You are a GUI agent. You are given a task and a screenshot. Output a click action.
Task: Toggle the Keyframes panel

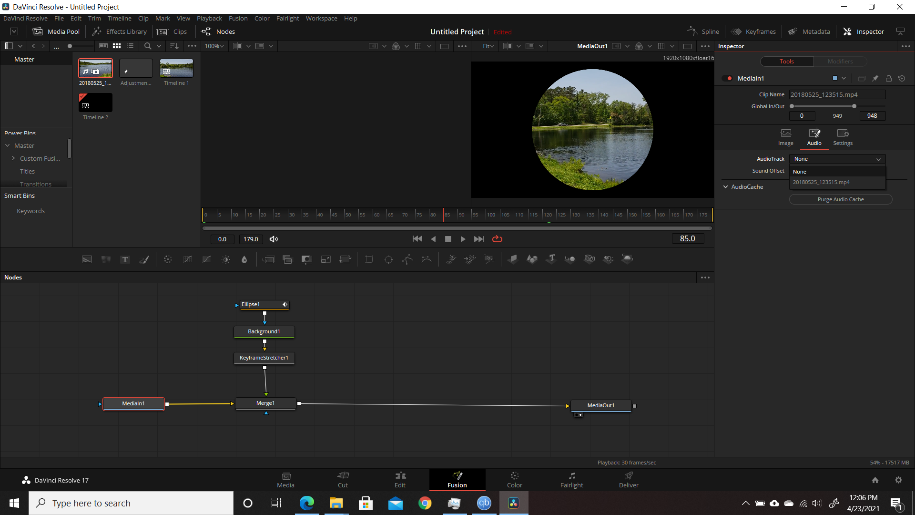753,31
